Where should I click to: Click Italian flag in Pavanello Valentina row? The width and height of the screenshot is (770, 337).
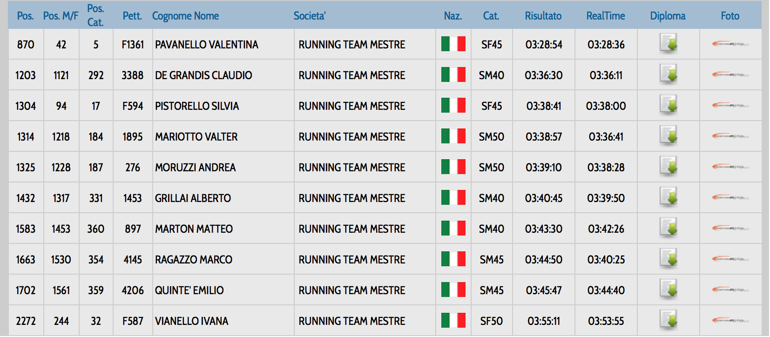453,44
